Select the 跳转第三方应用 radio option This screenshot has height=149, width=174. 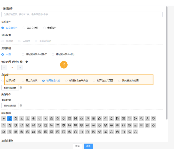(x=128, y=80)
